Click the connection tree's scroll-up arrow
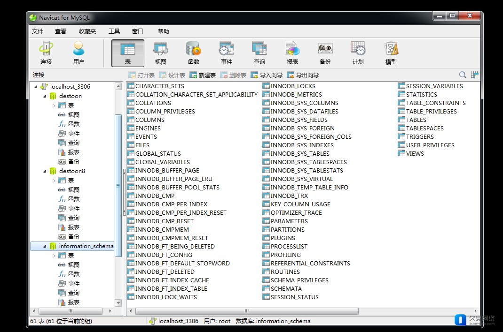This screenshot has height=332, width=503. coord(118,86)
